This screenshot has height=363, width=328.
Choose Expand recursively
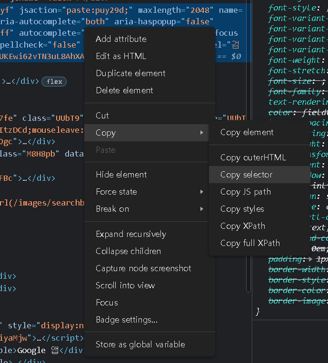149,234
